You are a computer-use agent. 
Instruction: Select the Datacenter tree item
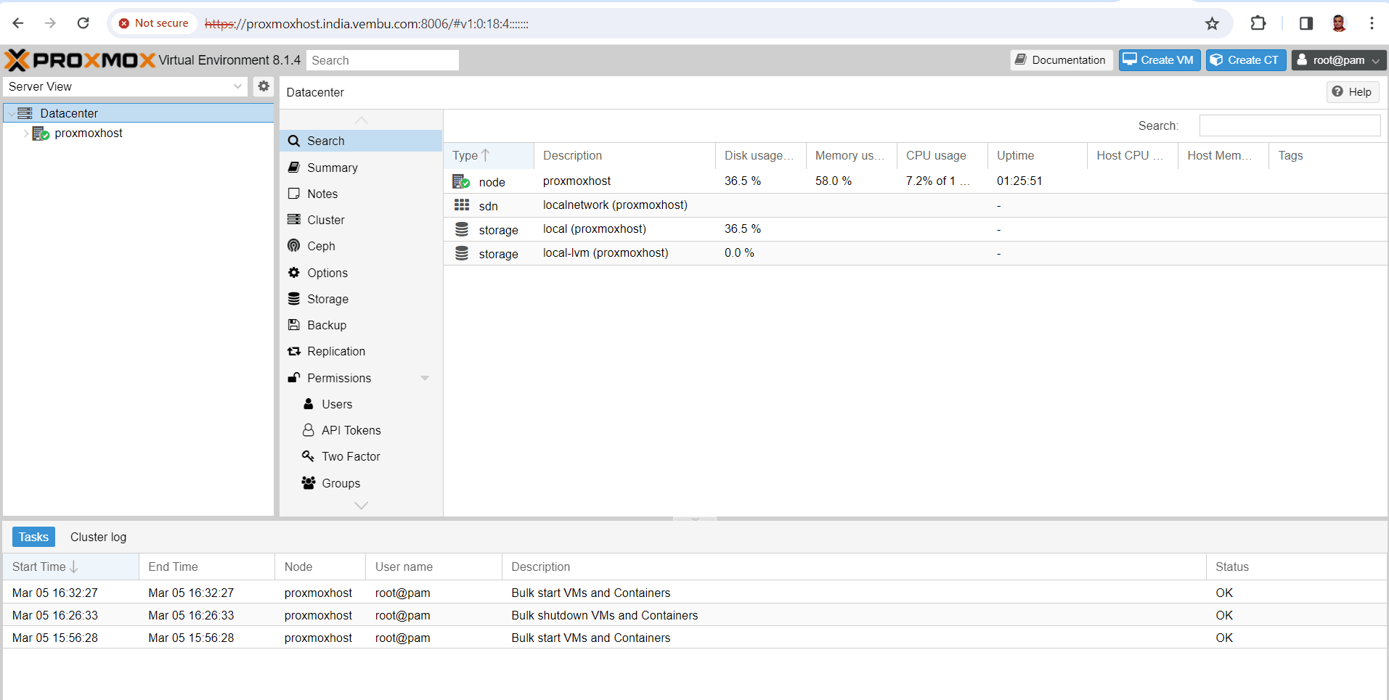point(138,113)
